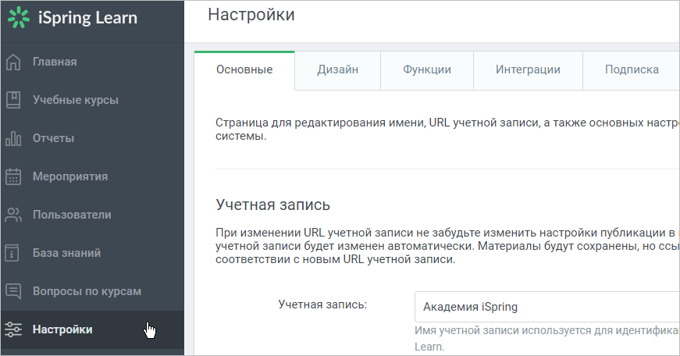Viewport: 680px width, 356px height.
Task: Open the Главная sidebar item
Action: click(x=92, y=62)
